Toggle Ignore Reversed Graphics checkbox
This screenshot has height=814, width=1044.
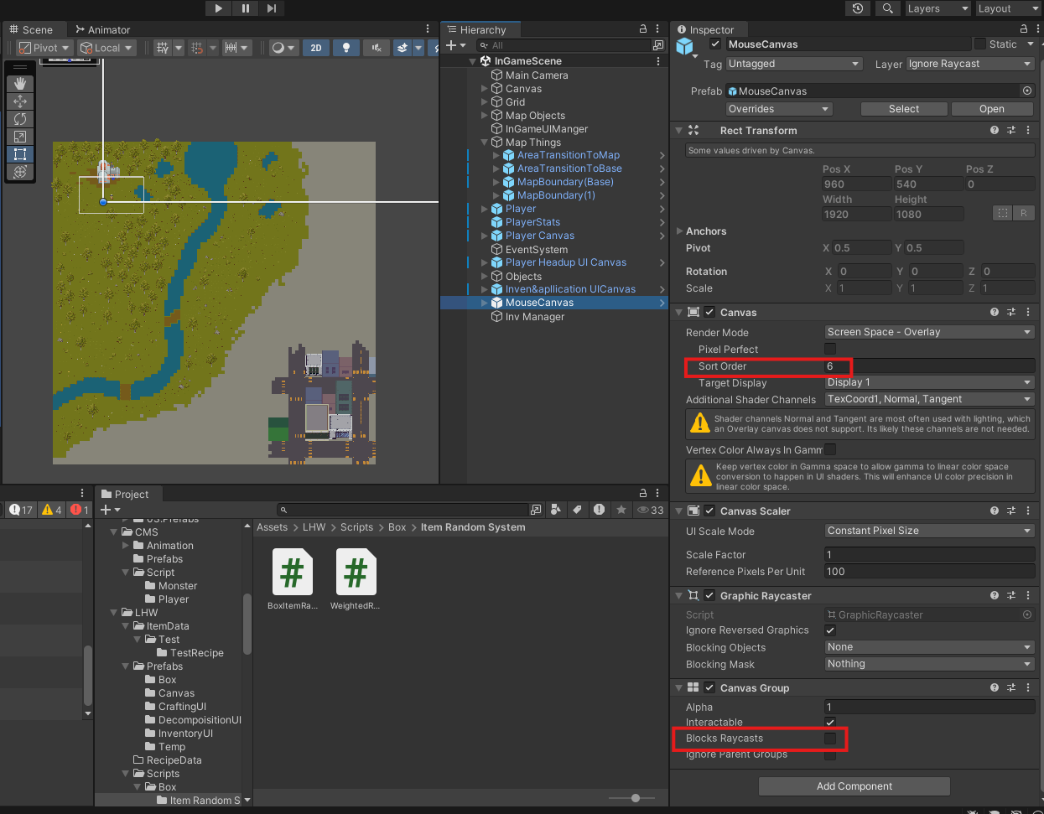point(830,630)
